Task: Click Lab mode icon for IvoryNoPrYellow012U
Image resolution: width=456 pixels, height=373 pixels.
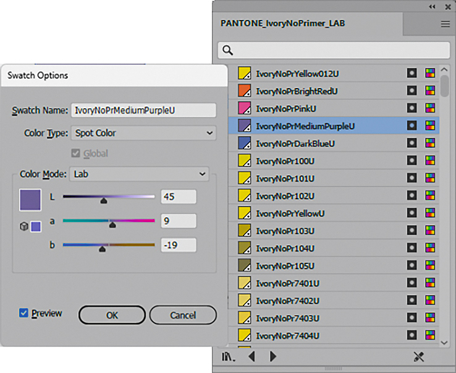Action: [430, 73]
